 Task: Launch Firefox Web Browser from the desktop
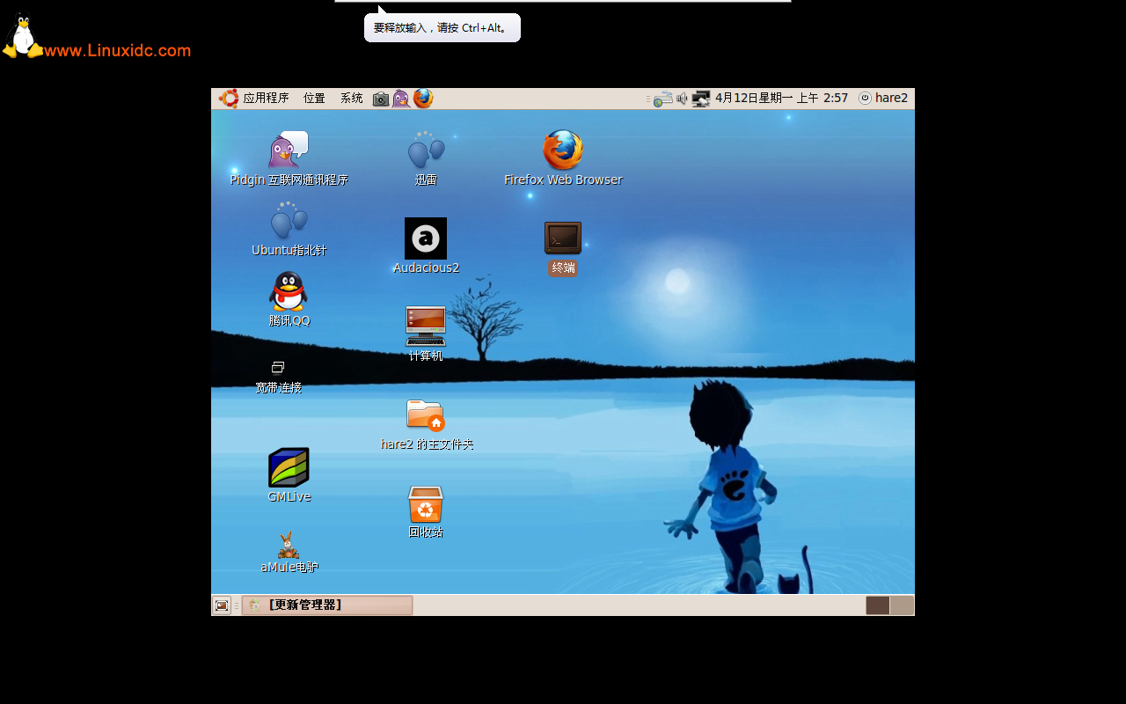click(x=563, y=150)
